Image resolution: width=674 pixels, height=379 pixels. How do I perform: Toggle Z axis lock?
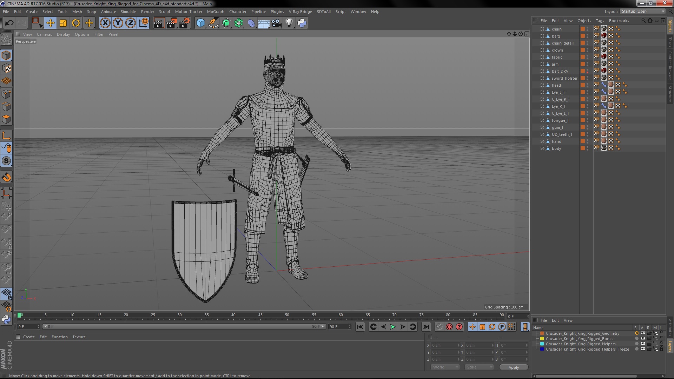click(x=131, y=23)
